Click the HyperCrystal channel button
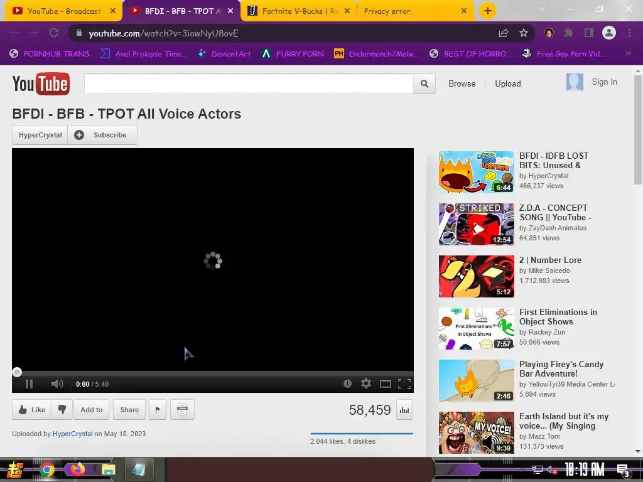Screen dimensions: 643x482 click(40, 135)
